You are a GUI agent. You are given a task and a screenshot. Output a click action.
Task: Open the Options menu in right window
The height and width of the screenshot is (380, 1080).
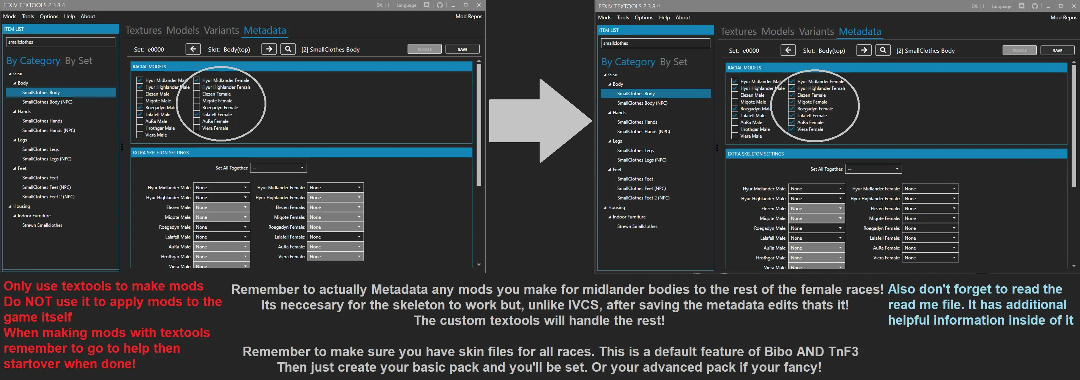[644, 17]
